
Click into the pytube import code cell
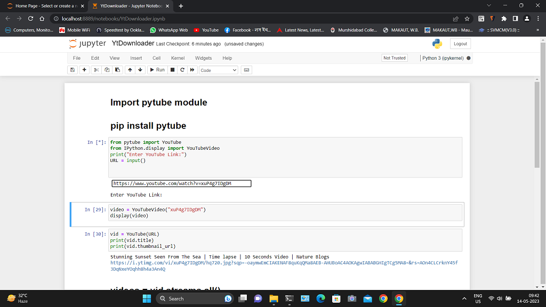(285, 157)
